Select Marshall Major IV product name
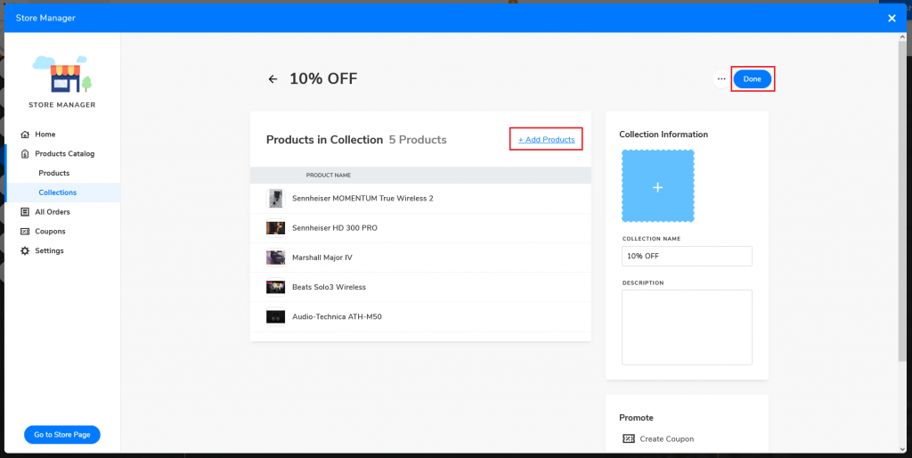912x458 pixels. click(322, 258)
